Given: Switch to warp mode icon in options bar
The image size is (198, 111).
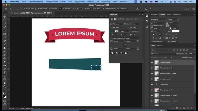Looking at the screenshot, I should (x=137, y=9).
